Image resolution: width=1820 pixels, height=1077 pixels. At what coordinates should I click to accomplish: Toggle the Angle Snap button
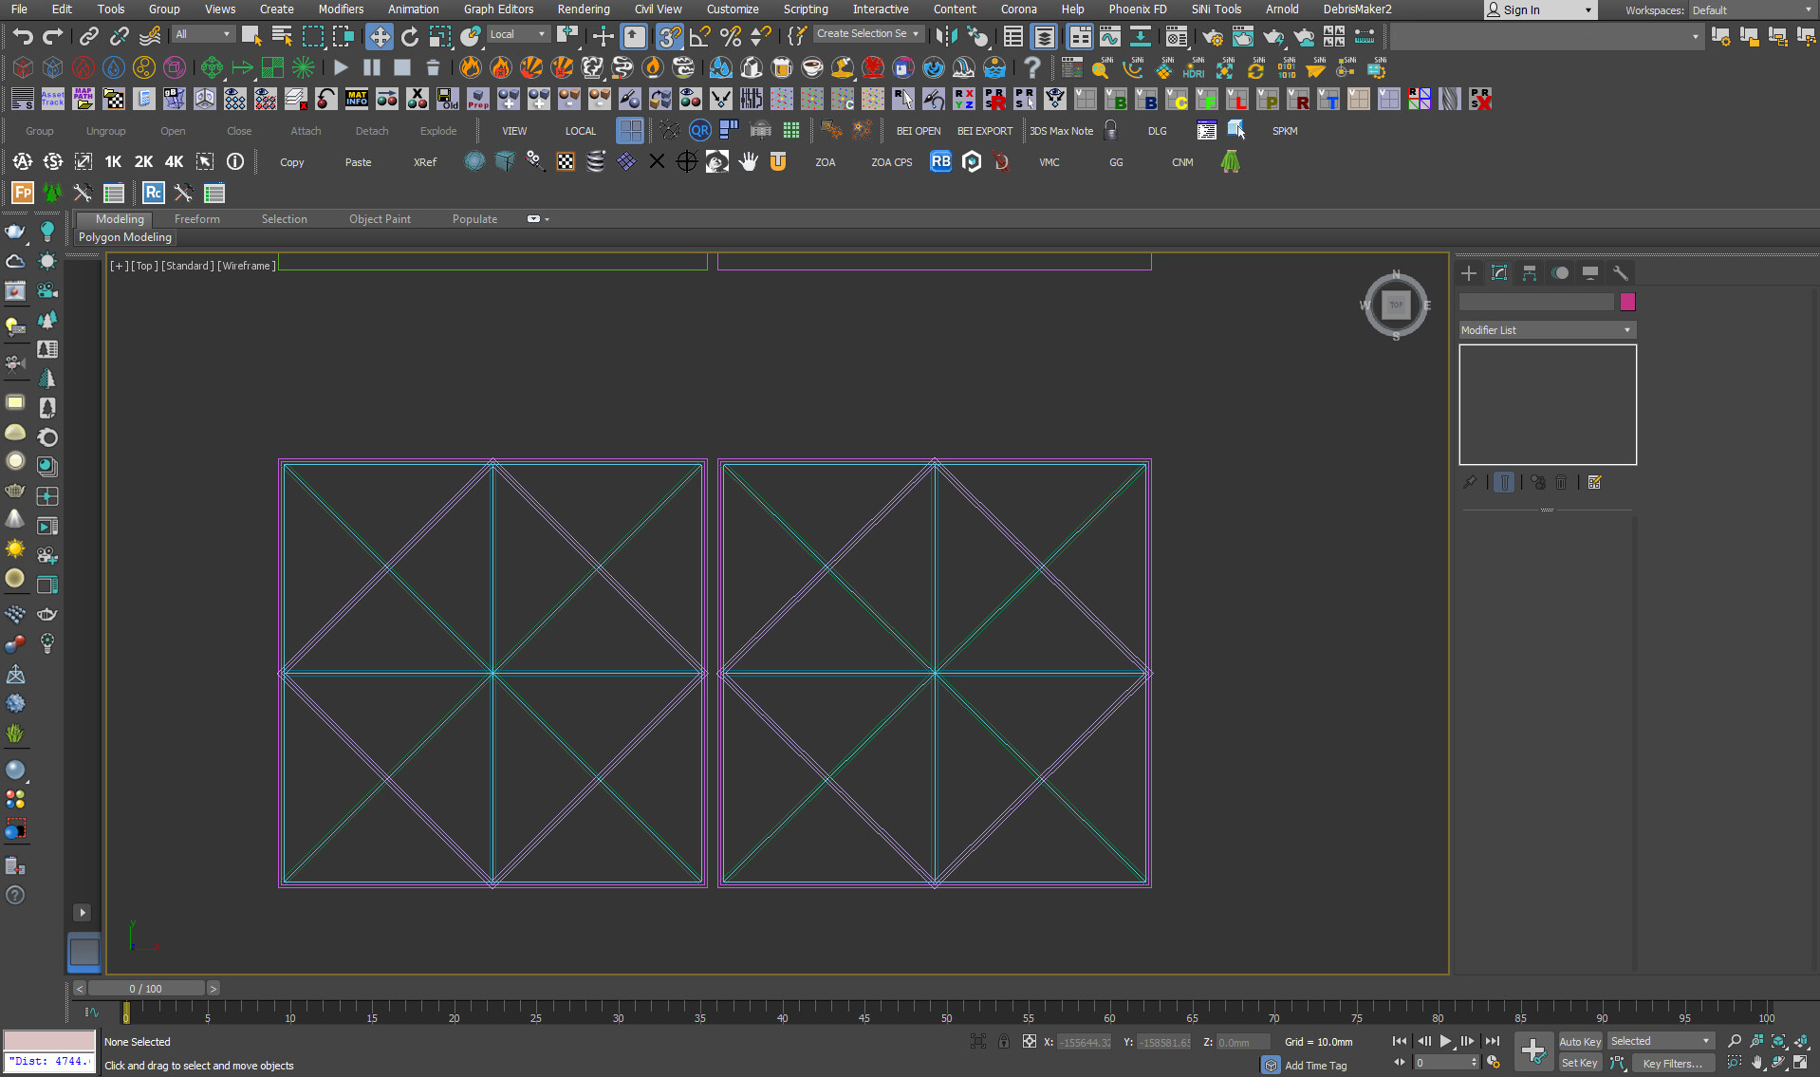700,37
